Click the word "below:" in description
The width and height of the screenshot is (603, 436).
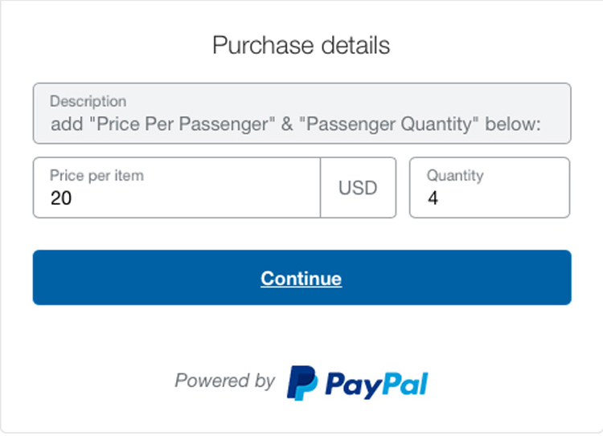click(513, 124)
